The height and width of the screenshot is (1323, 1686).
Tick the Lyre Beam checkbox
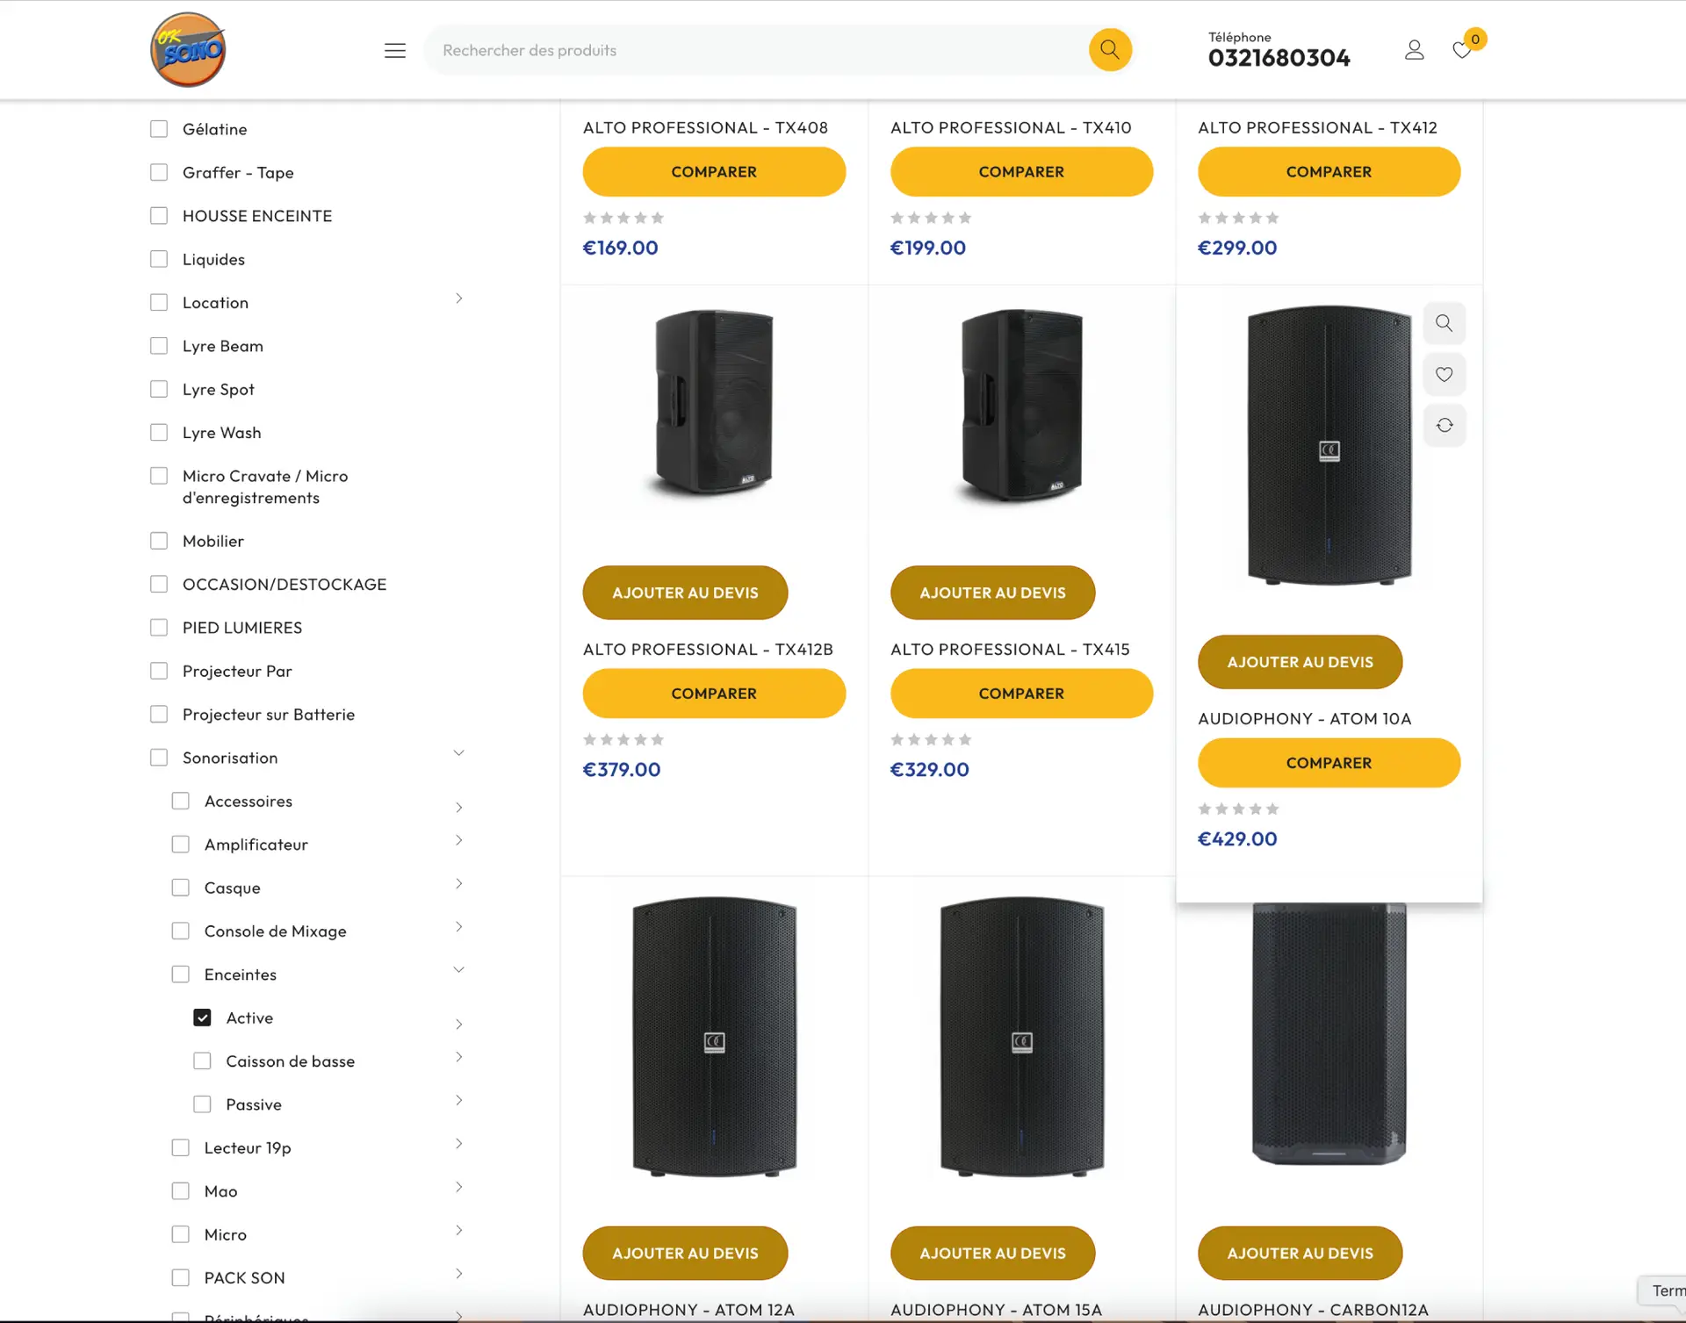[x=159, y=346]
